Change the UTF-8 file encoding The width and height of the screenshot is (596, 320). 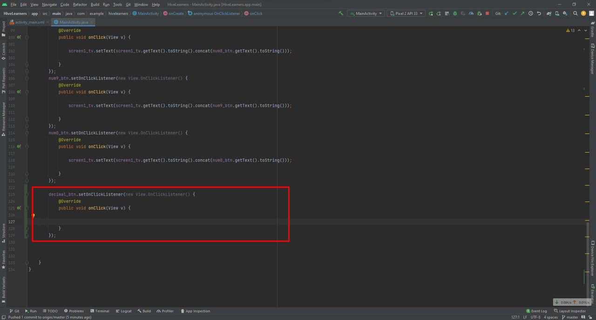click(x=535, y=317)
